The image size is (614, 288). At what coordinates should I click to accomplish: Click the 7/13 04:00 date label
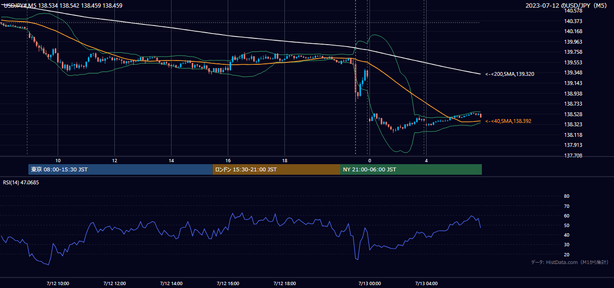click(x=426, y=284)
